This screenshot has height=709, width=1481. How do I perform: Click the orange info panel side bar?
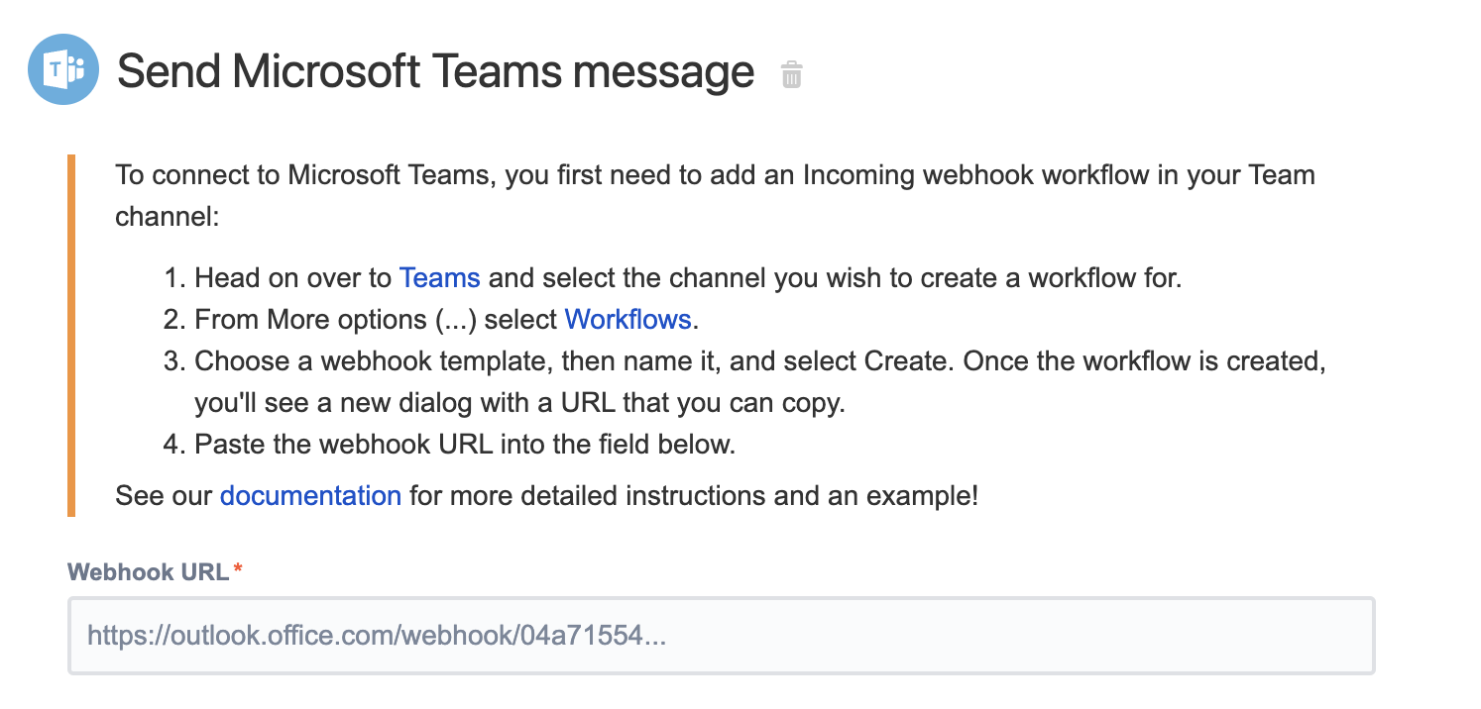coord(71,335)
